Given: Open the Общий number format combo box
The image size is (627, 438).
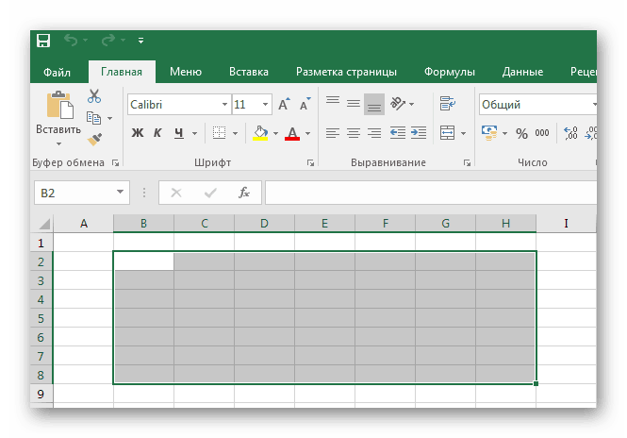Looking at the screenshot, I should pos(537,105).
